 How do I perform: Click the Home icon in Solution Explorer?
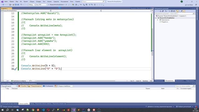pos(160,11)
